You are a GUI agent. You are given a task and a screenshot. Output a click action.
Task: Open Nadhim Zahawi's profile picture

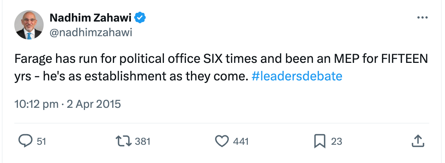29,25
